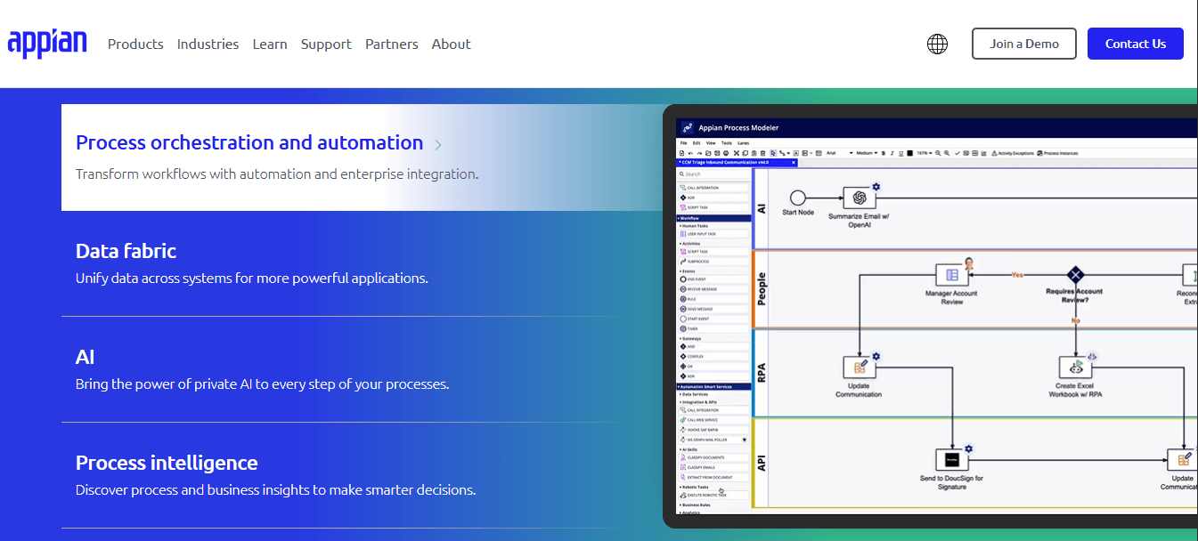
Task: Open Process Instances in modeler toolbar
Action: 1057,153
